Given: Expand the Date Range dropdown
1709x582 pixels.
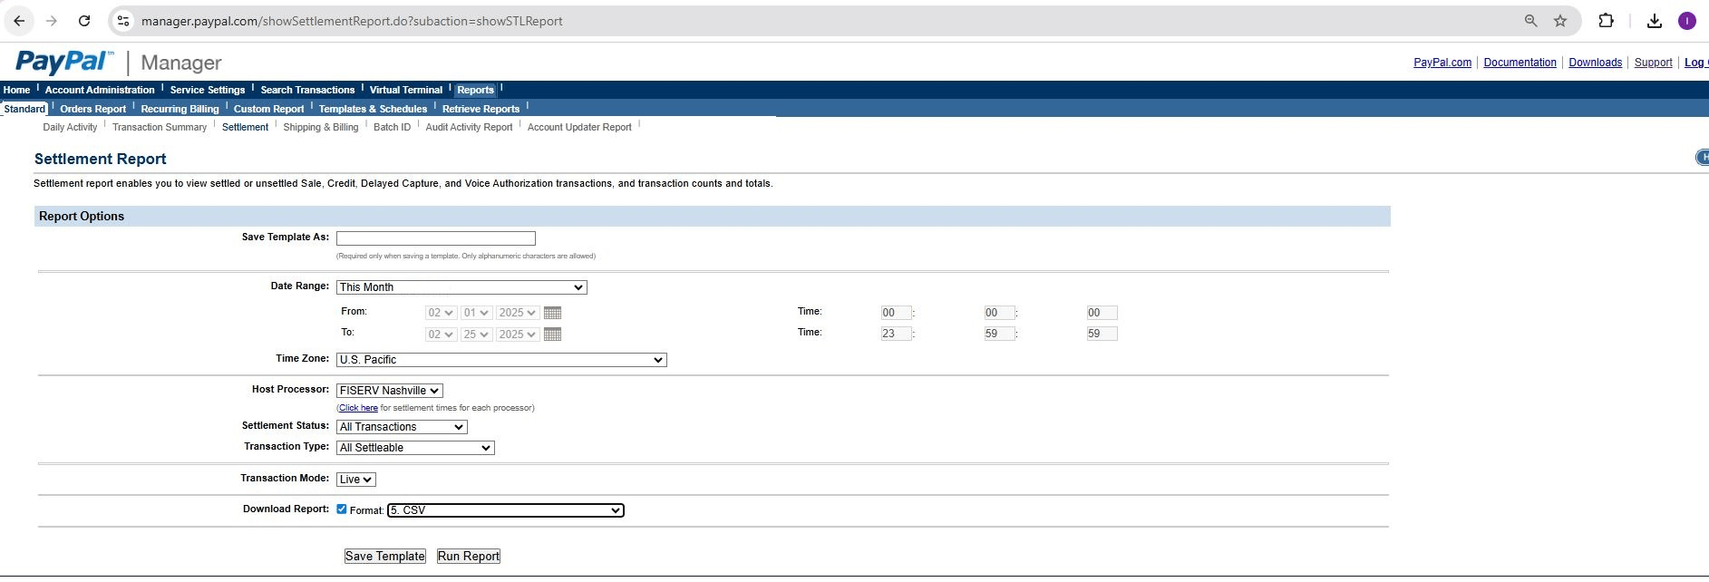Looking at the screenshot, I should [461, 287].
